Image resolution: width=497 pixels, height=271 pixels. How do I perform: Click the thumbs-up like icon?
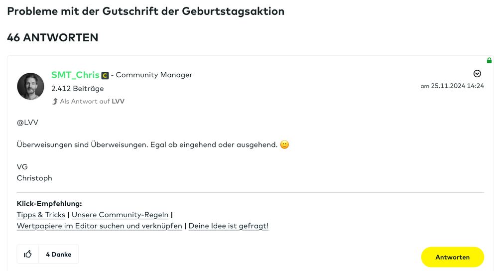coord(28,254)
